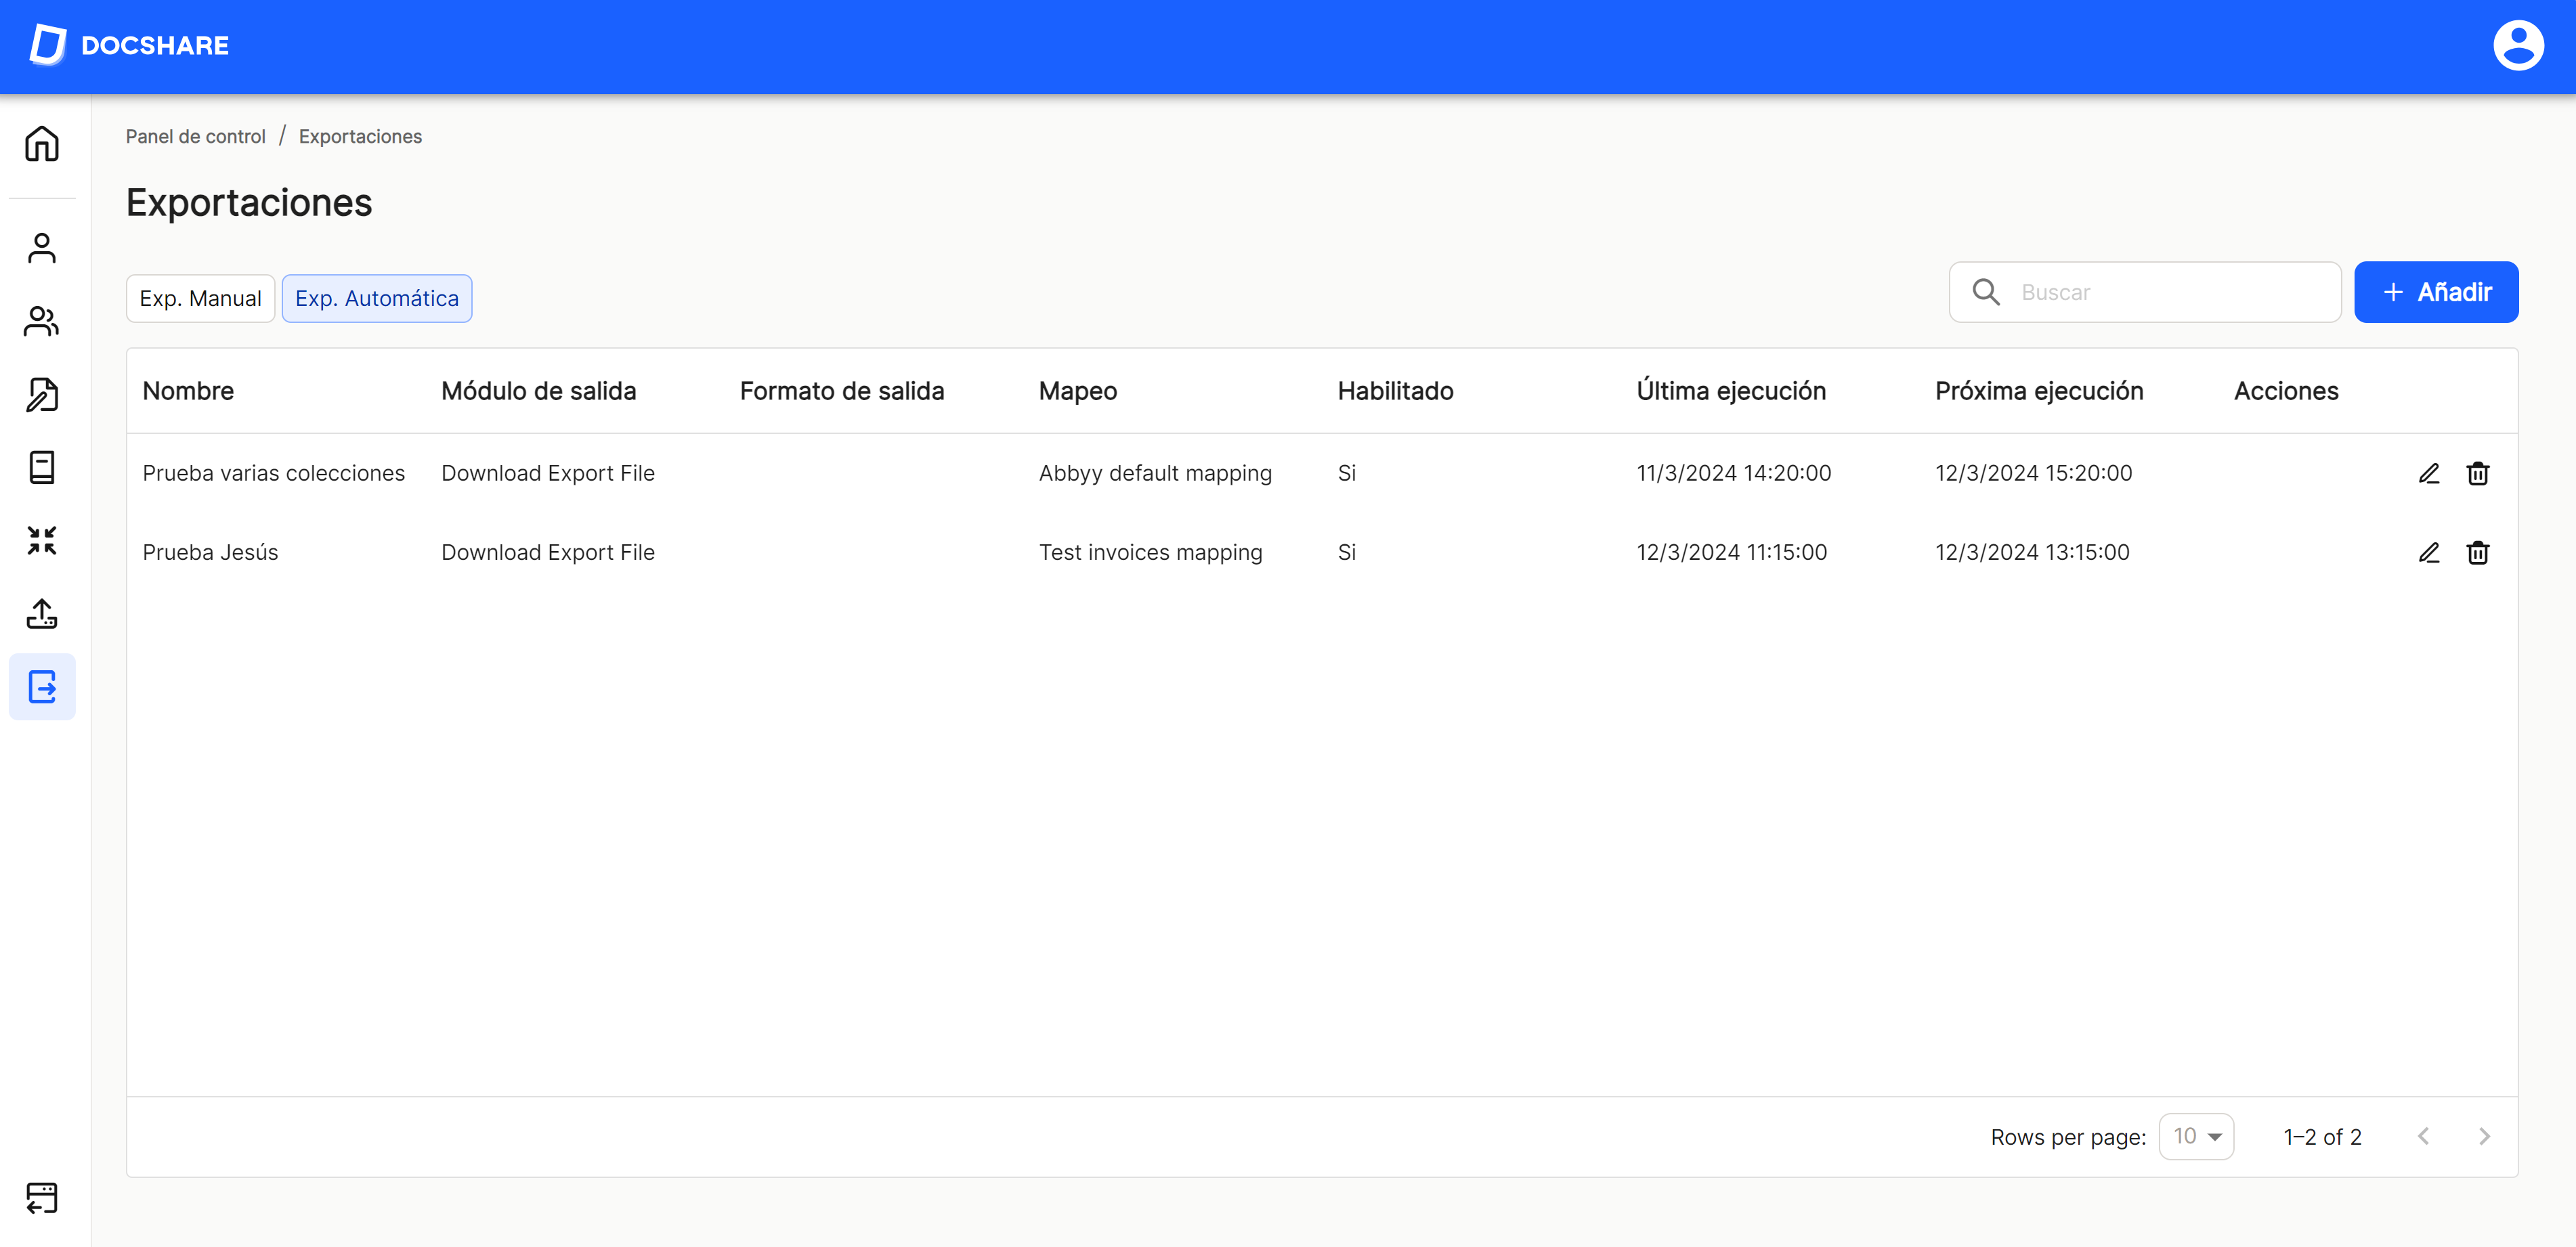Select the active export sidebar icon
2576x1247 pixels.
42,687
